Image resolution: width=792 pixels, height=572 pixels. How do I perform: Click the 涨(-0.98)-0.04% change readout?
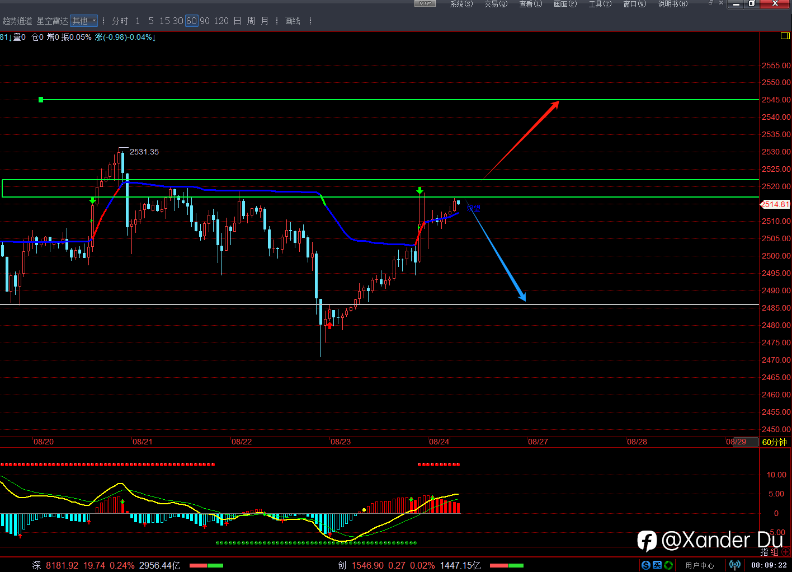(125, 37)
